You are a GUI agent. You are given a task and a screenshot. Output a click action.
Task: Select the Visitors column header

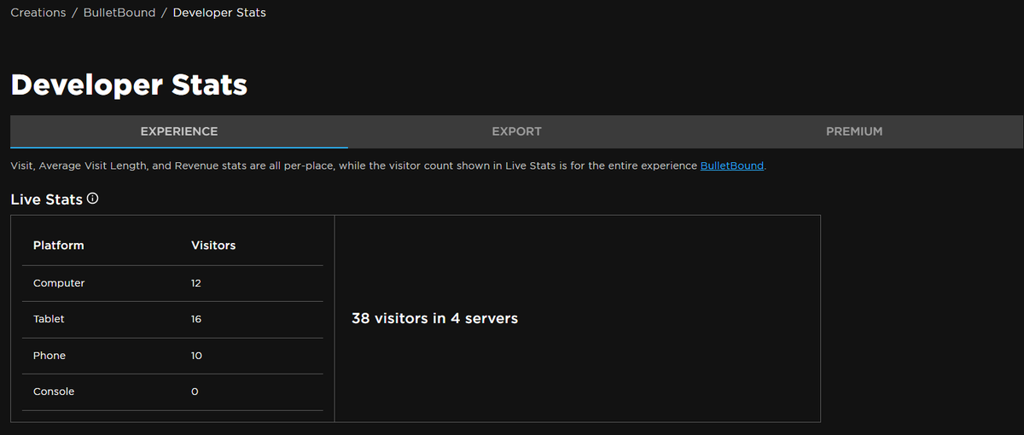tap(213, 245)
